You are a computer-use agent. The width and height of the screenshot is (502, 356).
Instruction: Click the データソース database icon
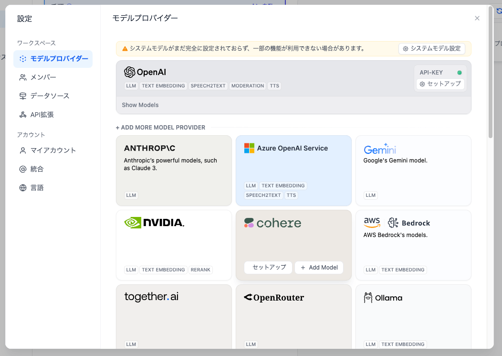pyautogui.click(x=23, y=96)
